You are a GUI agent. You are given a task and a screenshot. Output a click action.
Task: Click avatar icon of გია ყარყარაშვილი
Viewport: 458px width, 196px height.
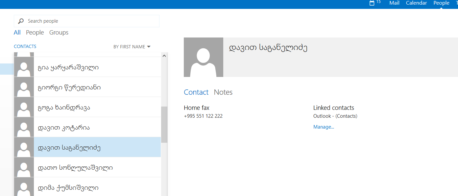24,67
